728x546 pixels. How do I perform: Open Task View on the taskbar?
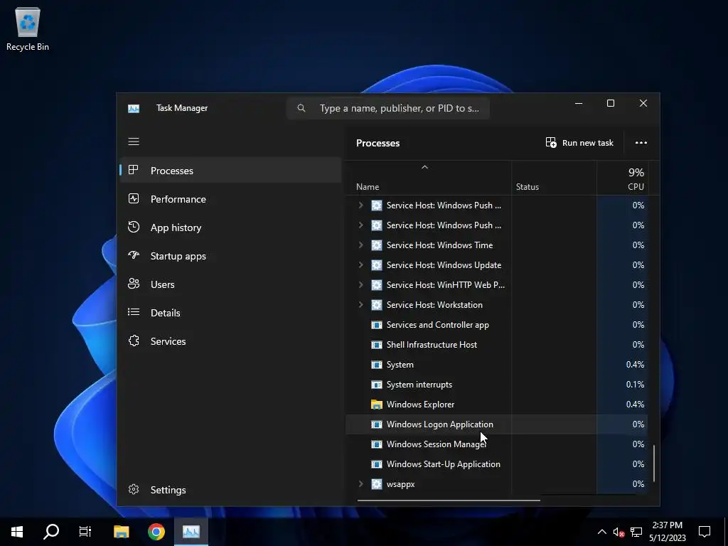[85, 532]
